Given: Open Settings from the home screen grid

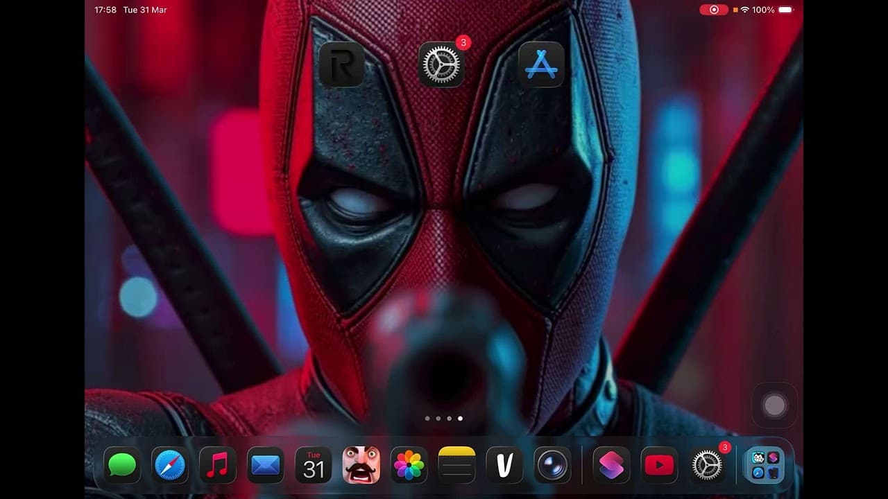Looking at the screenshot, I should [x=441, y=64].
